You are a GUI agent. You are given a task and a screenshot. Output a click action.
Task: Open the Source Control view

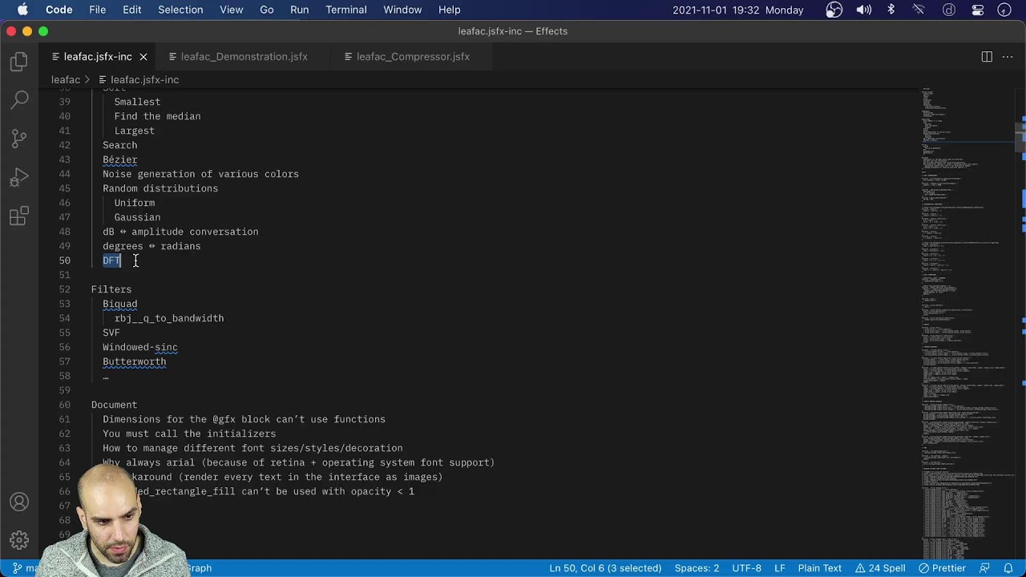pyautogui.click(x=19, y=139)
